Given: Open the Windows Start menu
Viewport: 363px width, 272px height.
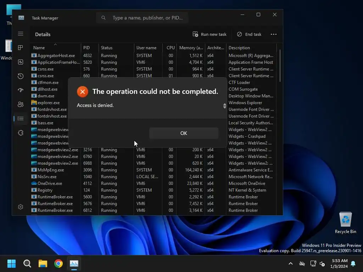Looking at the screenshot, I should pyautogui.click(x=11, y=263).
